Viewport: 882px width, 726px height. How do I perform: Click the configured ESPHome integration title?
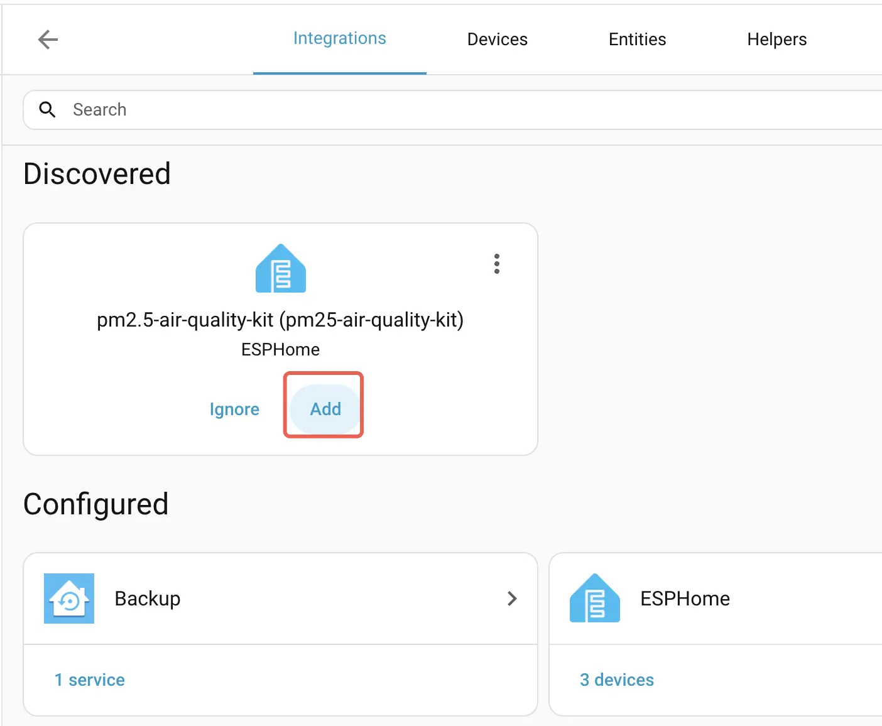point(685,599)
